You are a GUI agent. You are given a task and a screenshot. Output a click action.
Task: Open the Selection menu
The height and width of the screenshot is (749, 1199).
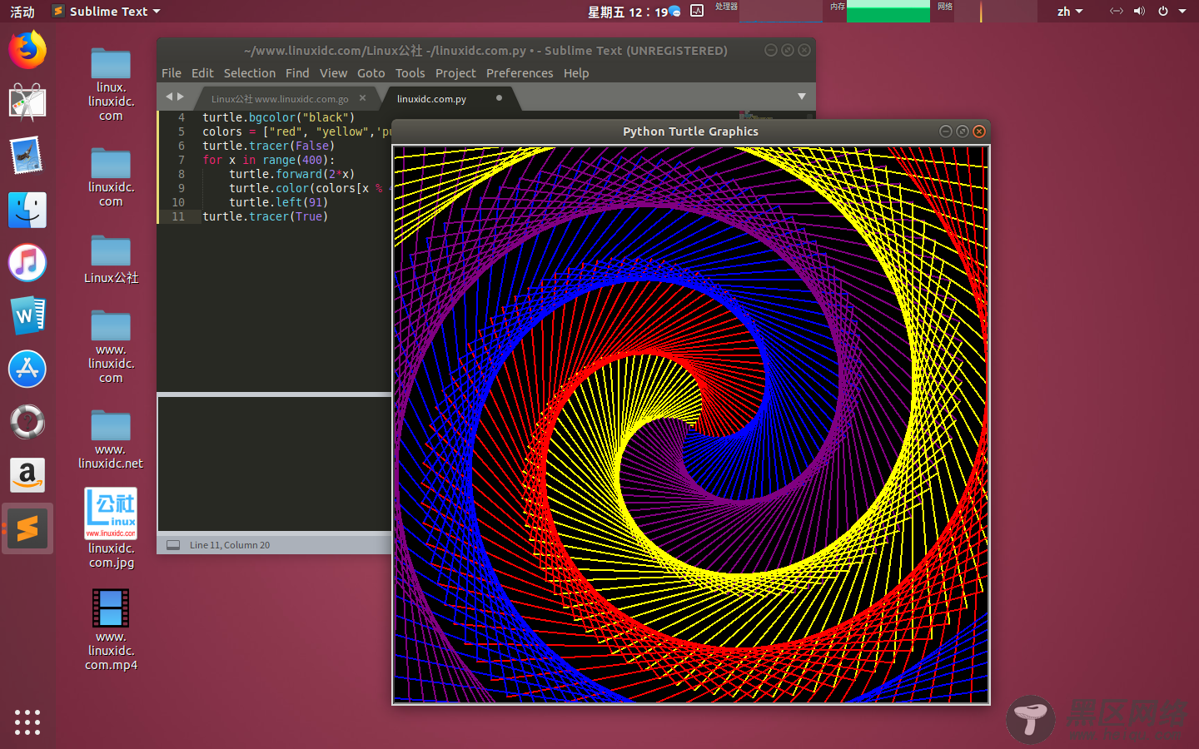pos(250,73)
